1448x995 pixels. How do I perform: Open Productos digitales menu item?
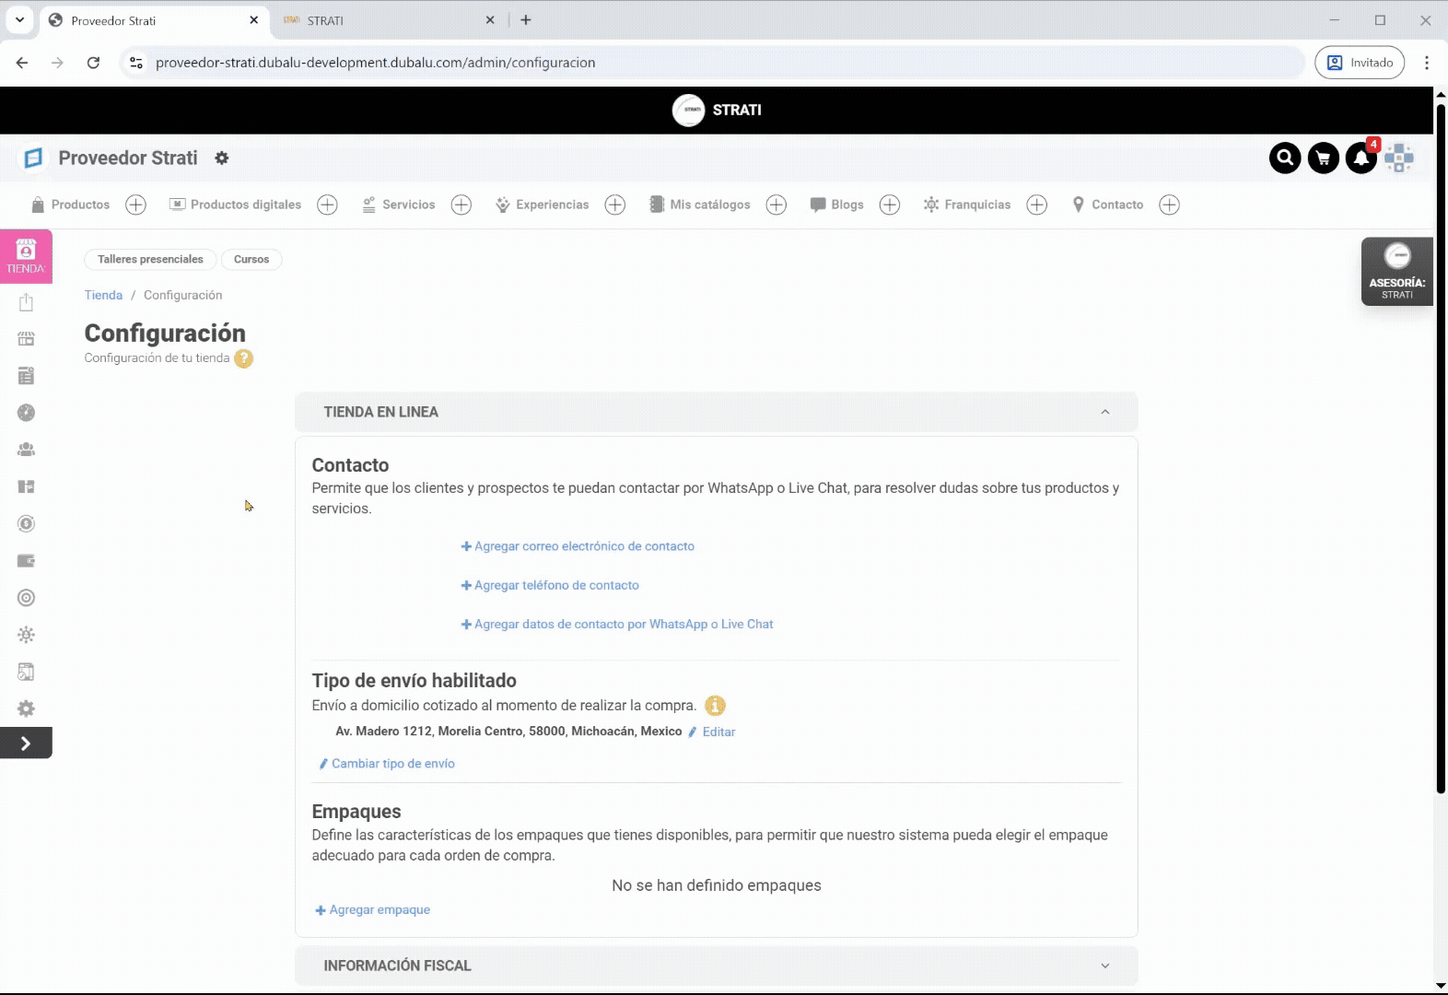[x=236, y=205]
